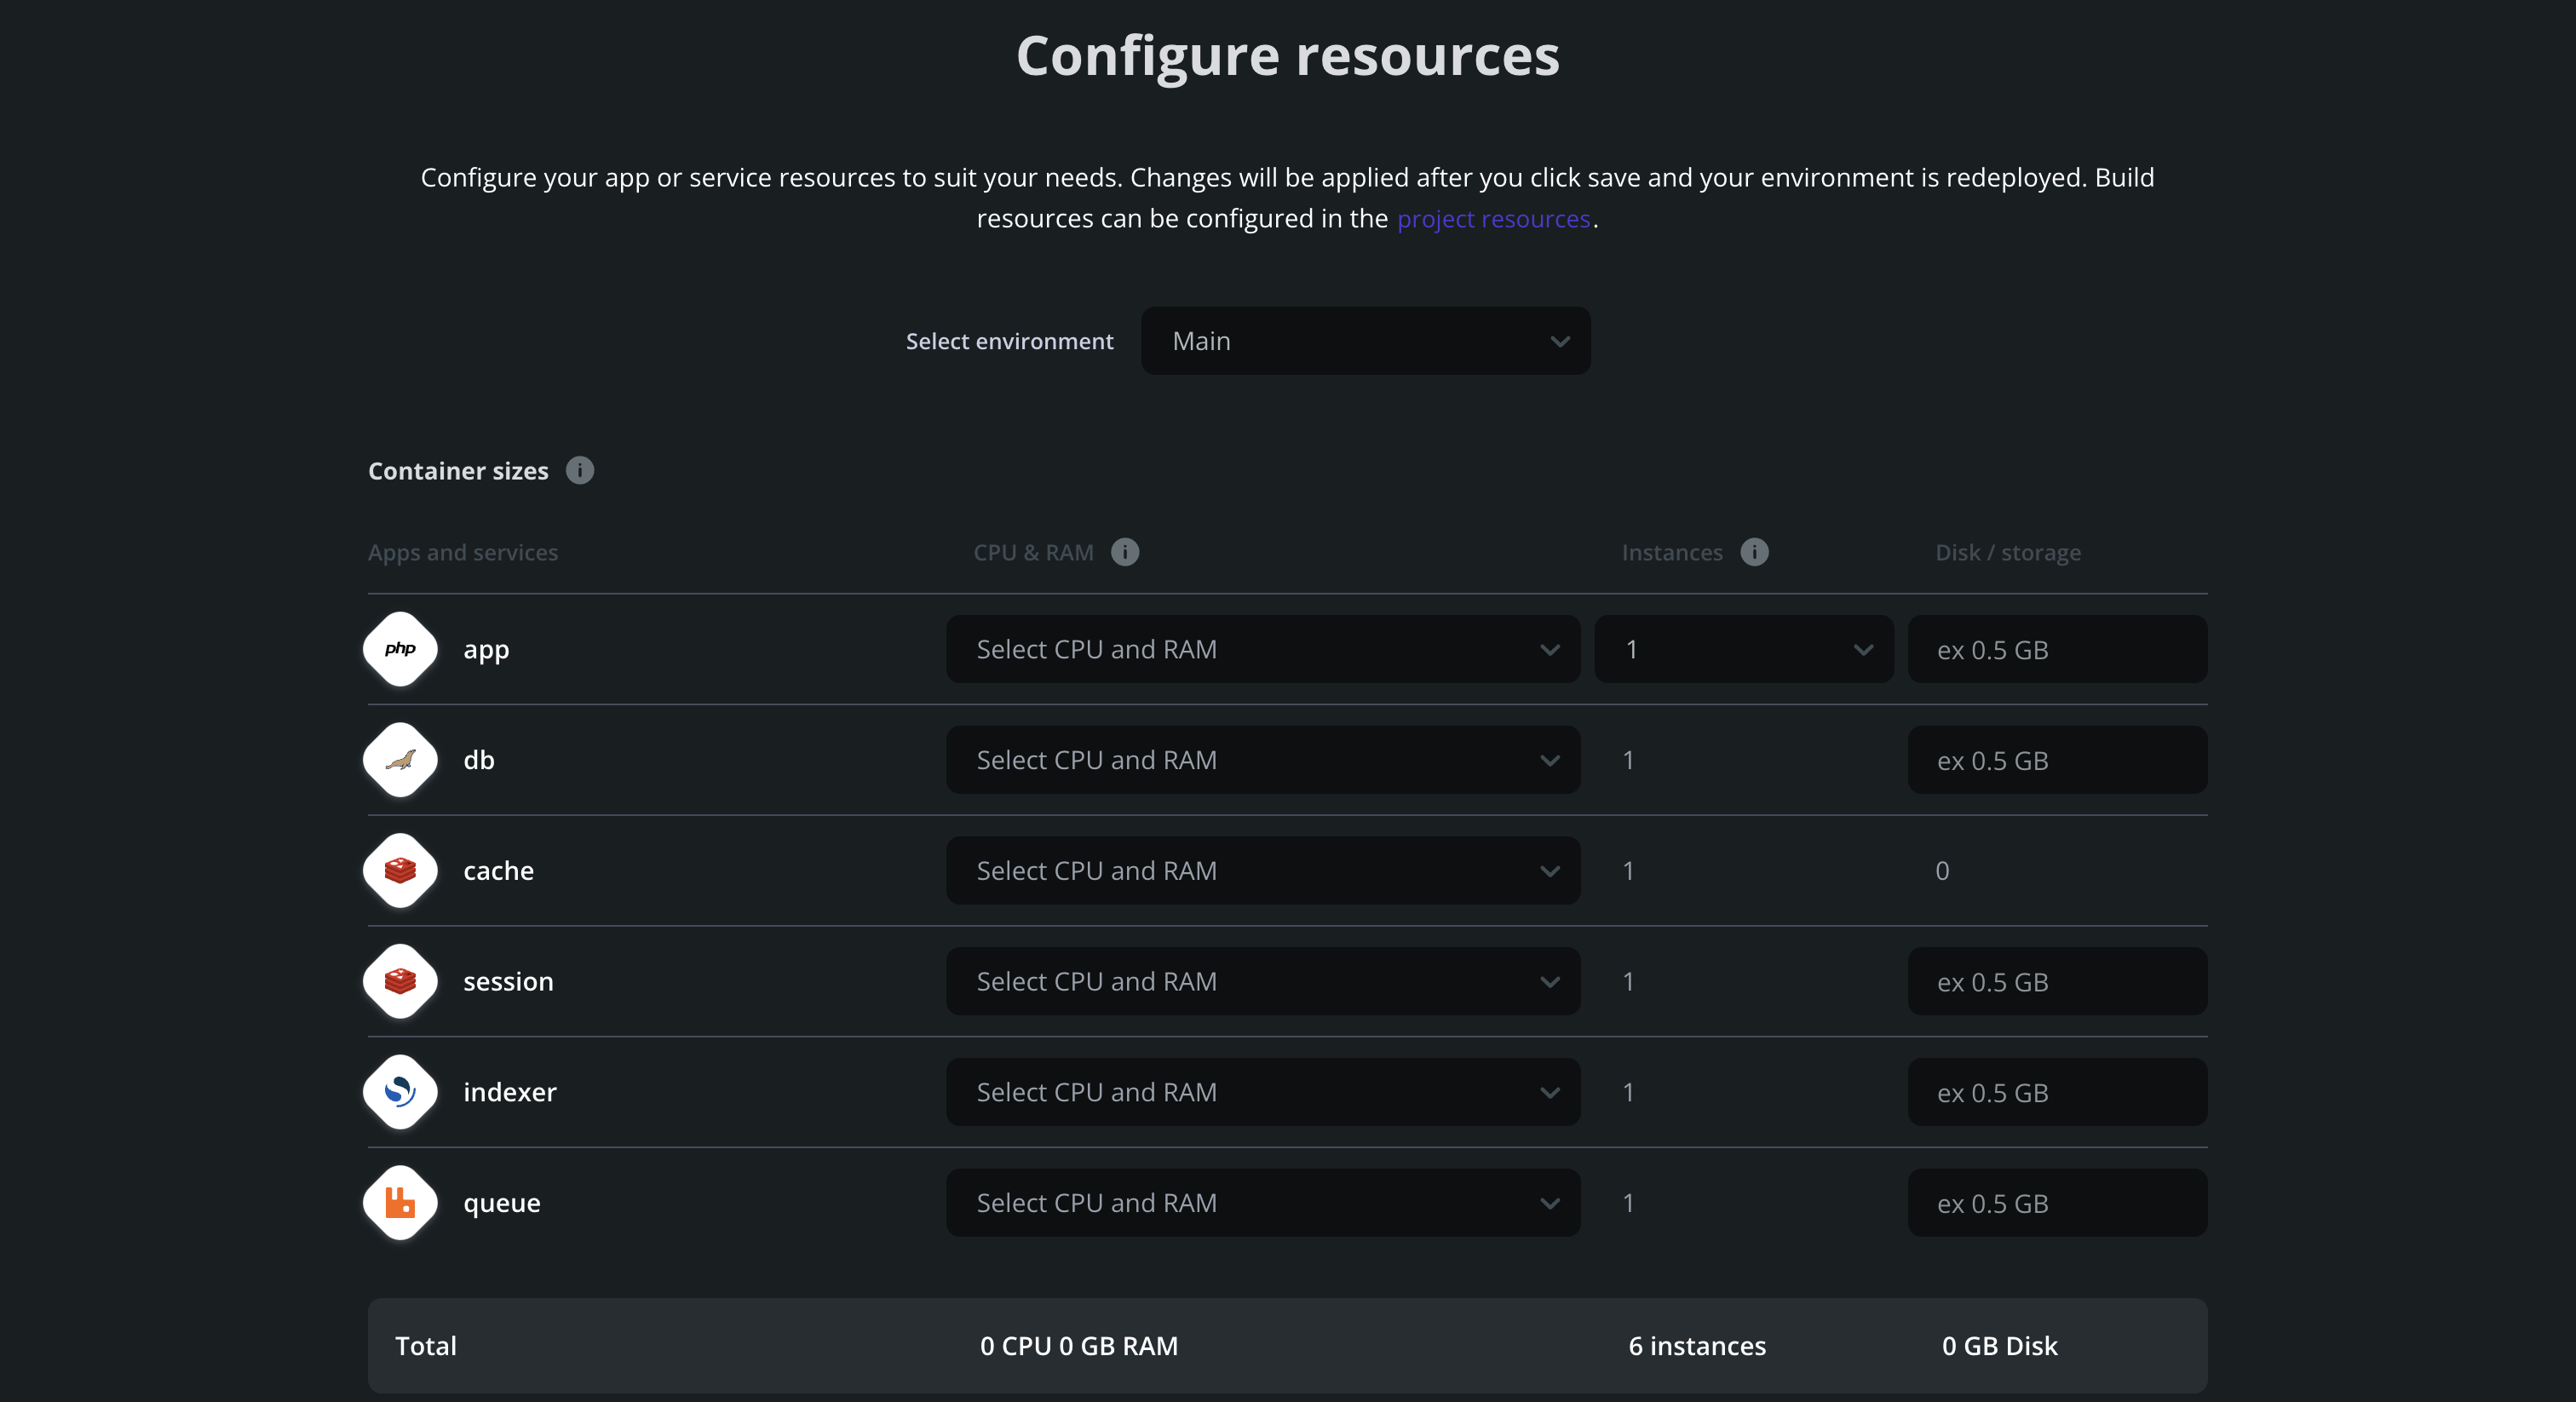Focus the disk storage field for session
This screenshot has width=2576, height=1402.
click(x=2057, y=981)
